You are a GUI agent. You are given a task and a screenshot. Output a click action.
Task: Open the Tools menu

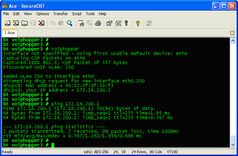point(90,14)
